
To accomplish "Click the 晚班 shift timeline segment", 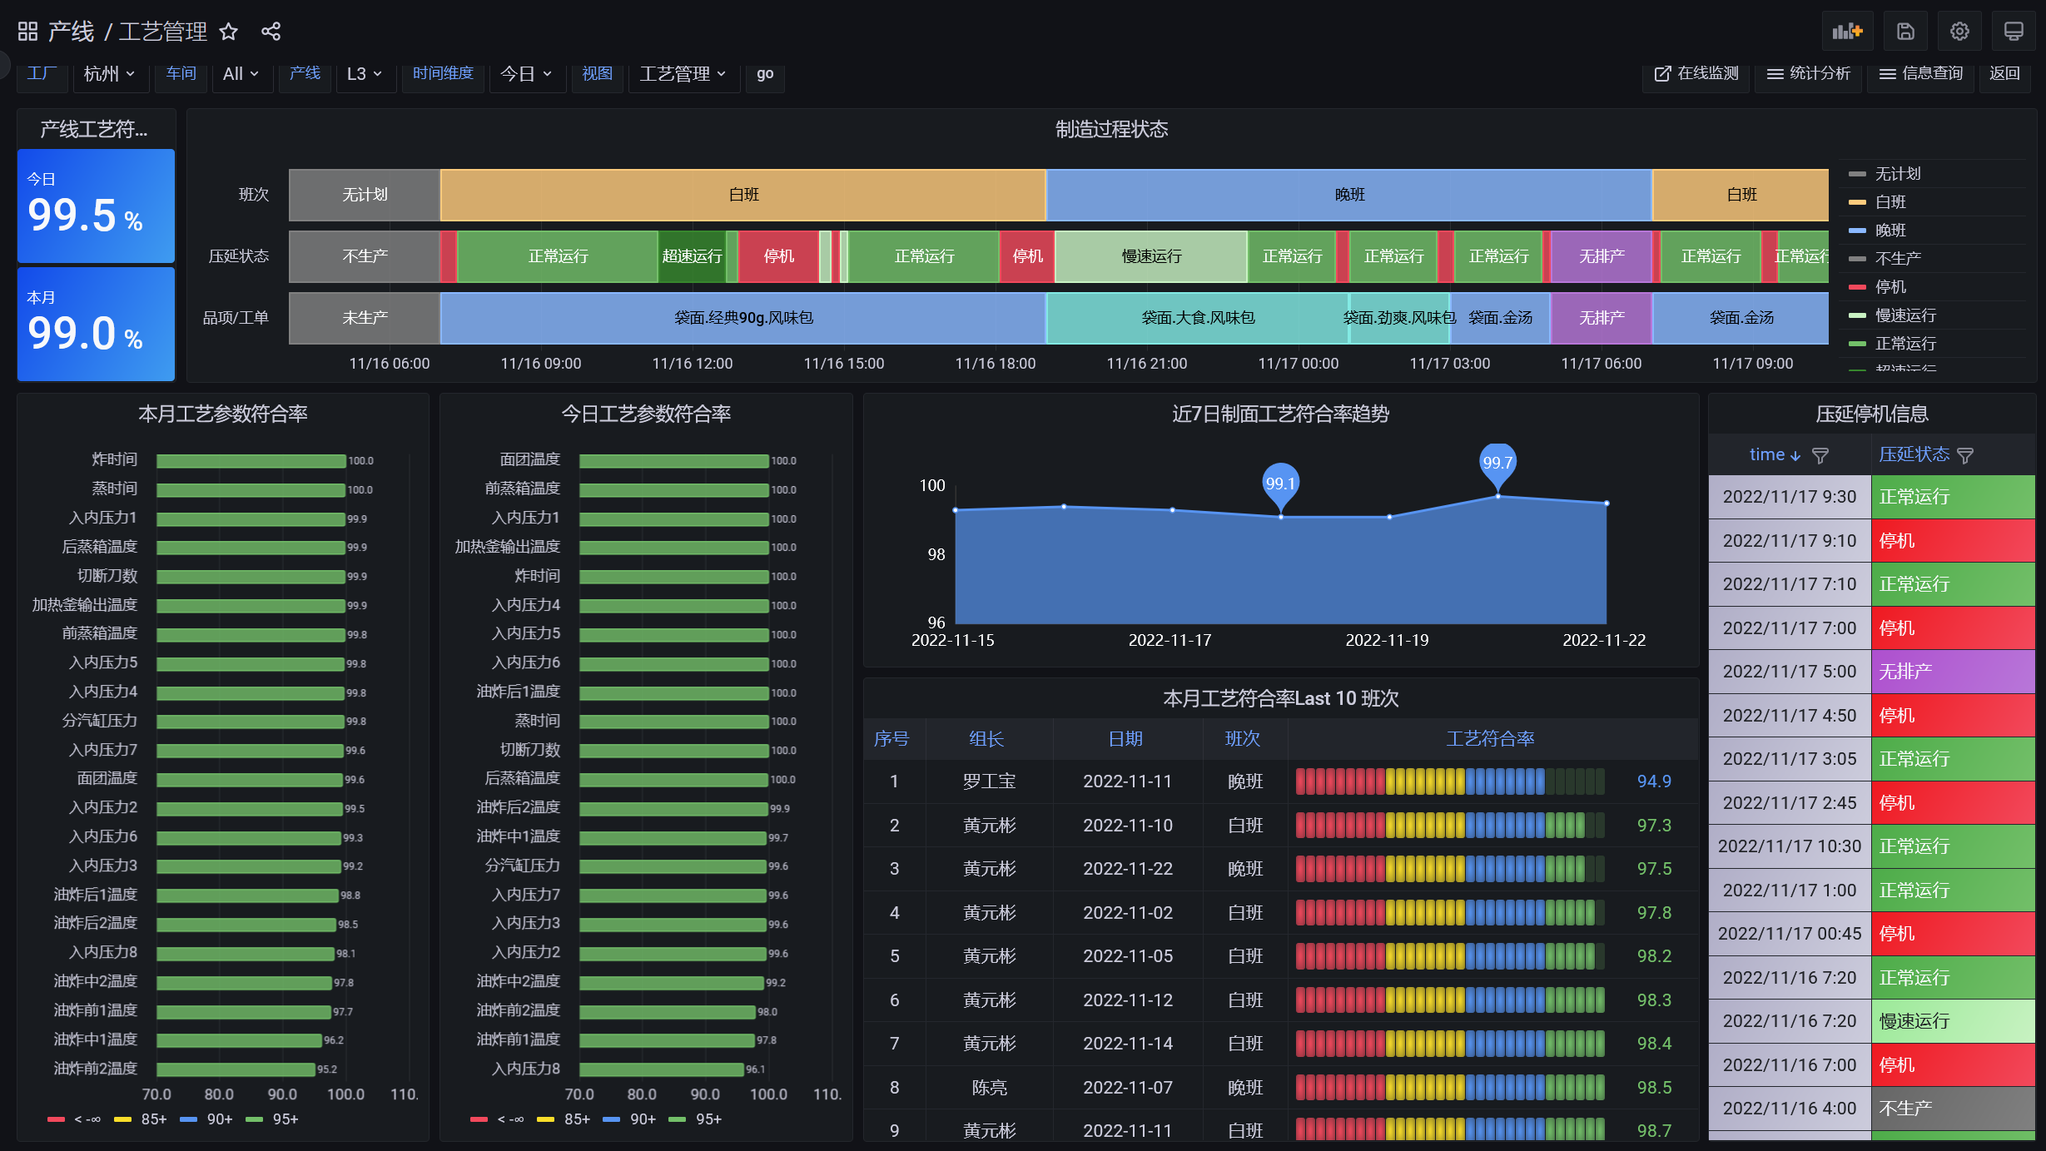I will (x=1348, y=195).
